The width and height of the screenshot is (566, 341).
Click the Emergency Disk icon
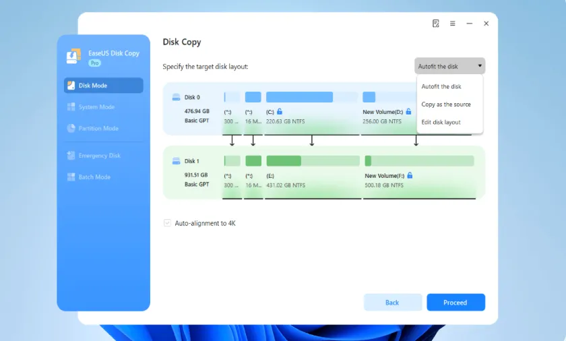point(71,155)
